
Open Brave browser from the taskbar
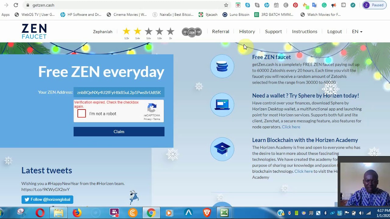click(x=207, y=213)
